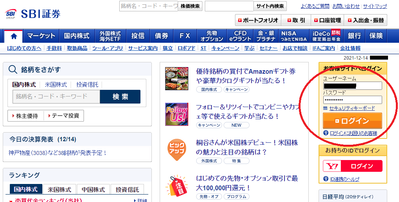Image resolution: width=399 pixels, height=202 pixels.
Task: Switch stock search to 投資信託 tab
Action: click(x=87, y=84)
